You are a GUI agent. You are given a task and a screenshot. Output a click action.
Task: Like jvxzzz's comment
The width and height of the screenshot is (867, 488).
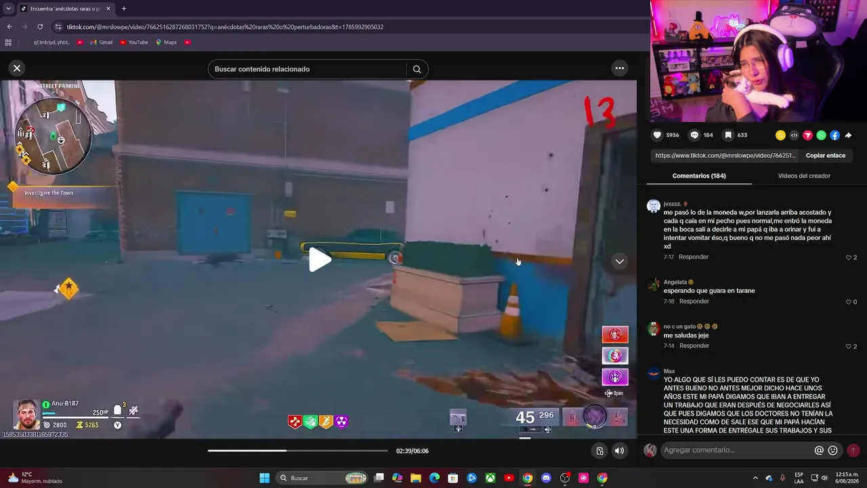[848, 258]
